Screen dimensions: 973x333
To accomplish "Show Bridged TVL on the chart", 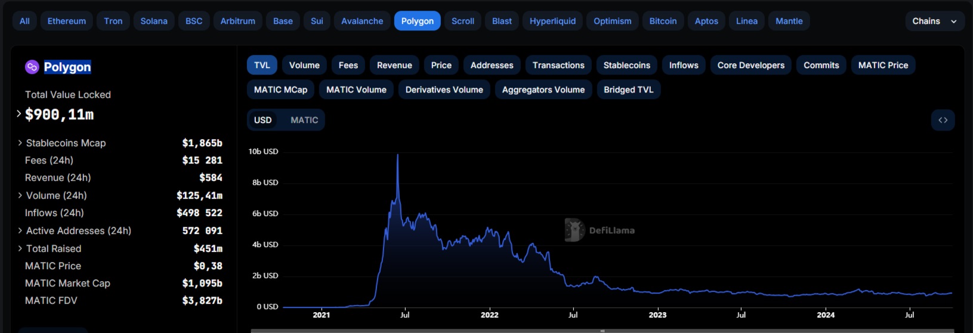I will tap(628, 90).
